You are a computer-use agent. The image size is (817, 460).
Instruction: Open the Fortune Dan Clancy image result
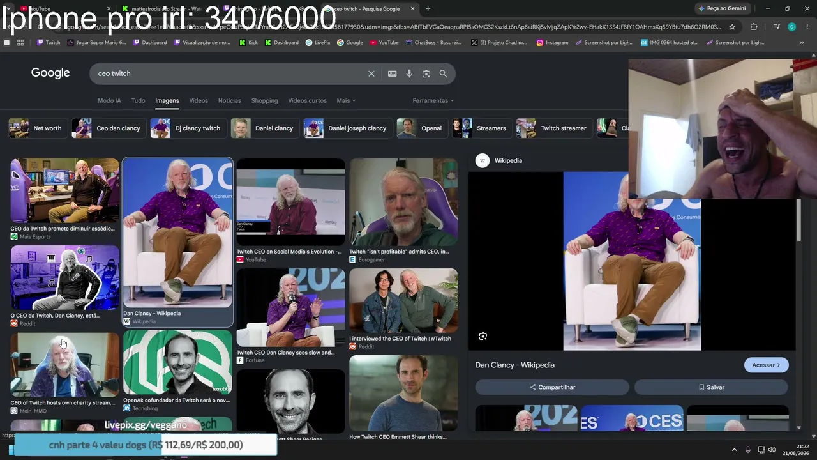point(290,307)
